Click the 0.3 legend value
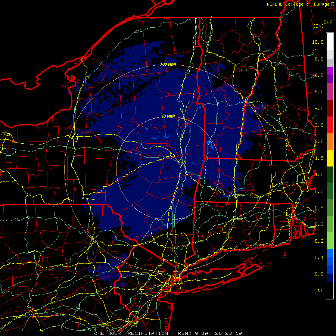The image size is (336, 336). point(319,224)
